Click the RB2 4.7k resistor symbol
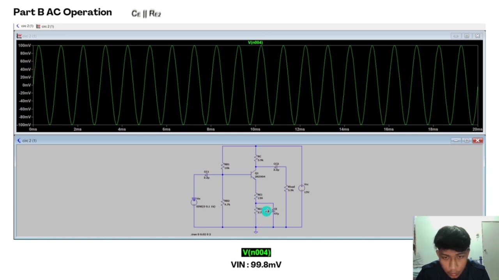Image resolution: width=499 pixels, height=280 pixels. [x=223, y=203]
